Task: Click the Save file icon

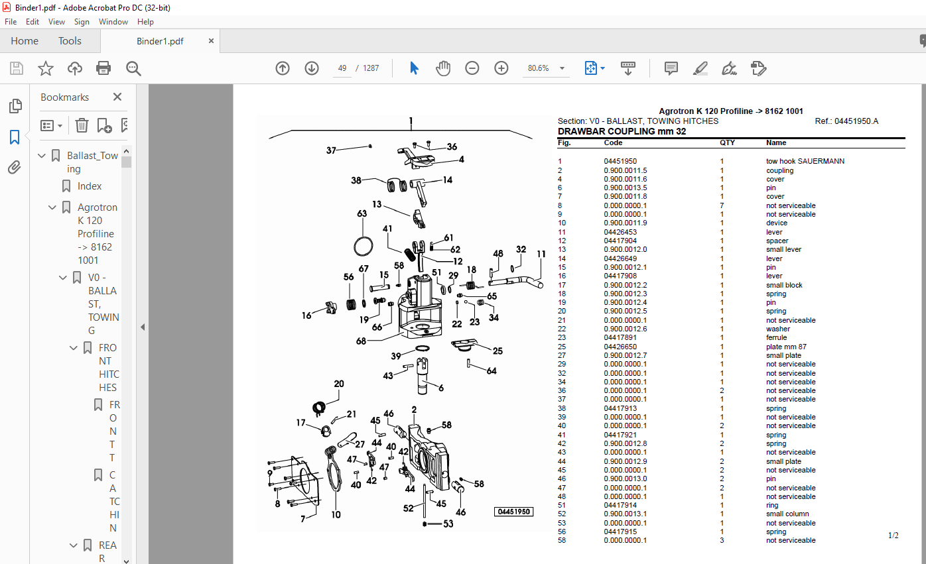Action: [x=17, y=68]
